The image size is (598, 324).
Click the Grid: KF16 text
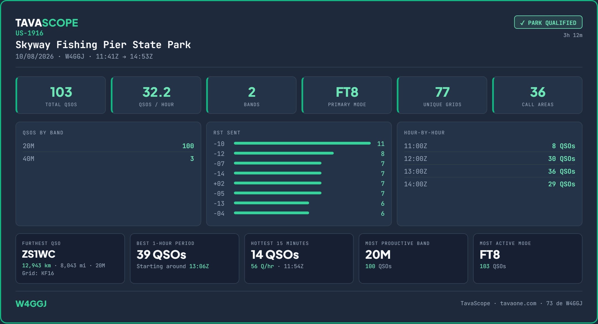point(38,273)
